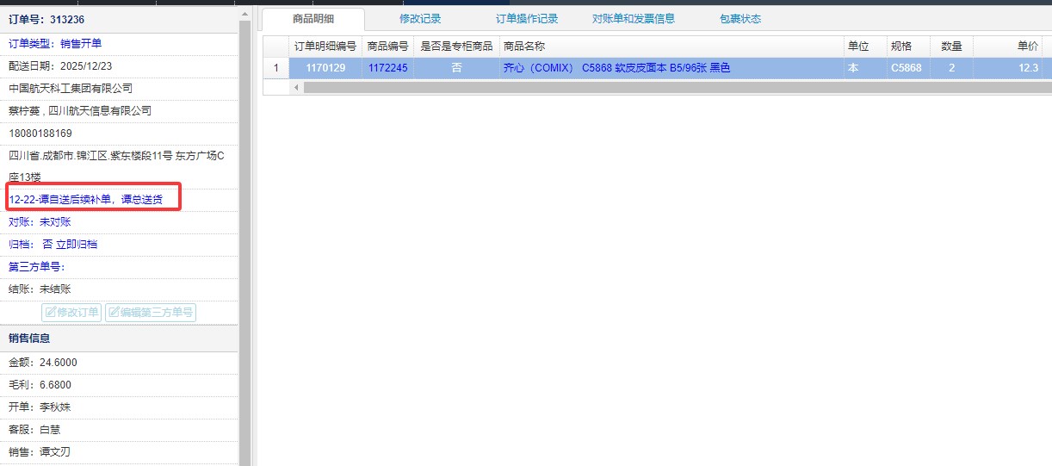Click the product name 齐心 COMIX C5868 cell
This screenshot has width=1052, height=466.
pyautogui.click(x=616, y=68)
